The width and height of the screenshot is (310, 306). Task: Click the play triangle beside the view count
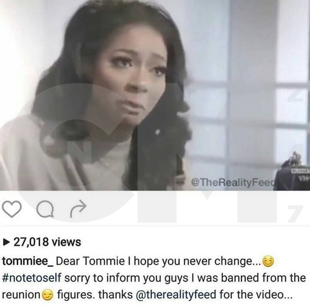[x=6, y=242]
